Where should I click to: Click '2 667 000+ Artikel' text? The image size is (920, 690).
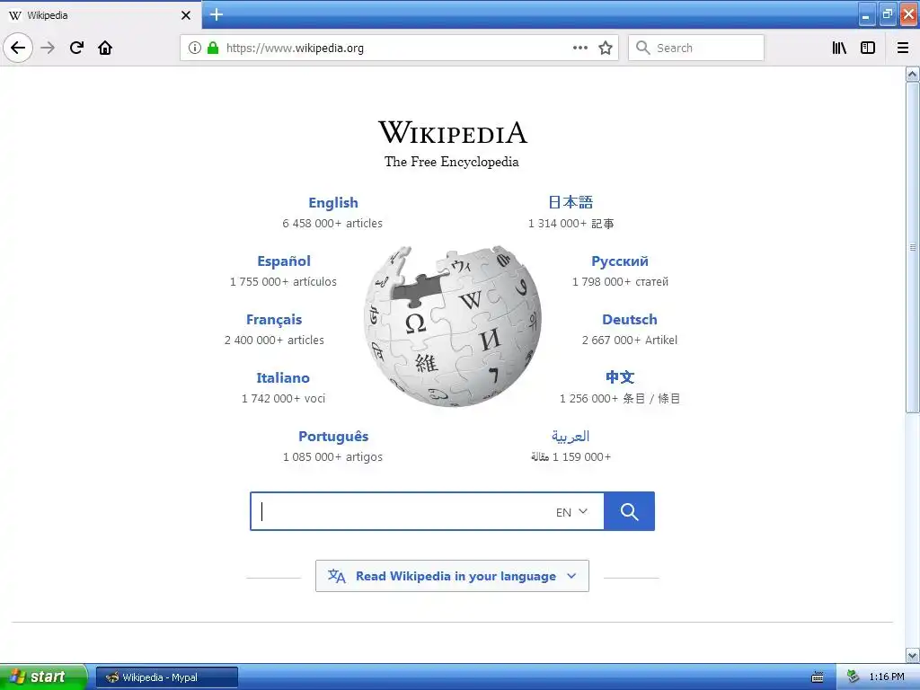click(630, 341)
